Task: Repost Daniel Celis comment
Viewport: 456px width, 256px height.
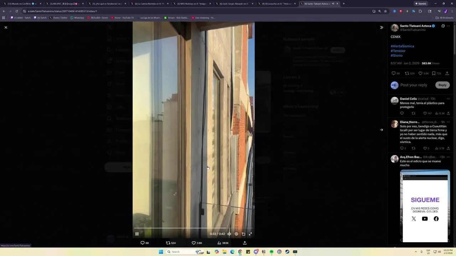Action: [414, 113]
